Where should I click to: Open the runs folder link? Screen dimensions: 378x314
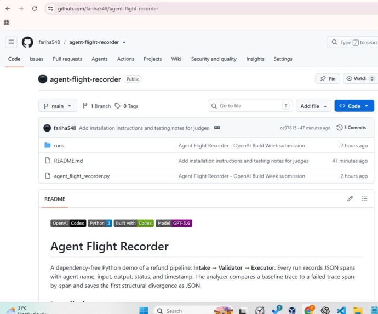coord(59,145)
